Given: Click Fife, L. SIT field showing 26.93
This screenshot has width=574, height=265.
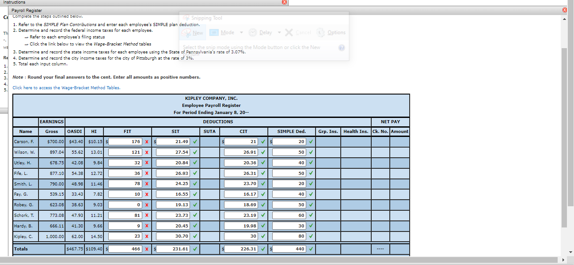Looking at the screenshot, I should tap(173, 173).
